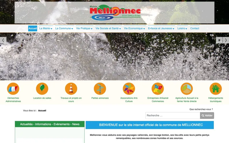Open the Entreprises Artisanat Commerces icon
The width and height of the screenshot is (229, 143).
[158, 89]
